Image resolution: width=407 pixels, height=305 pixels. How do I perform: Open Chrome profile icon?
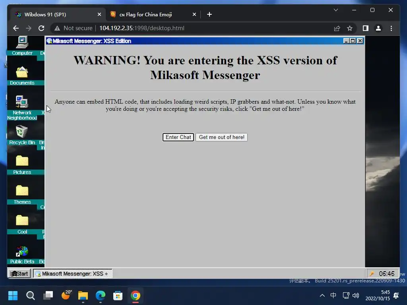[378, 28]
